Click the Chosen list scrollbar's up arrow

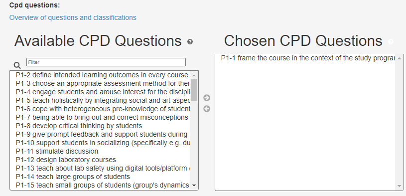[399, 58]
